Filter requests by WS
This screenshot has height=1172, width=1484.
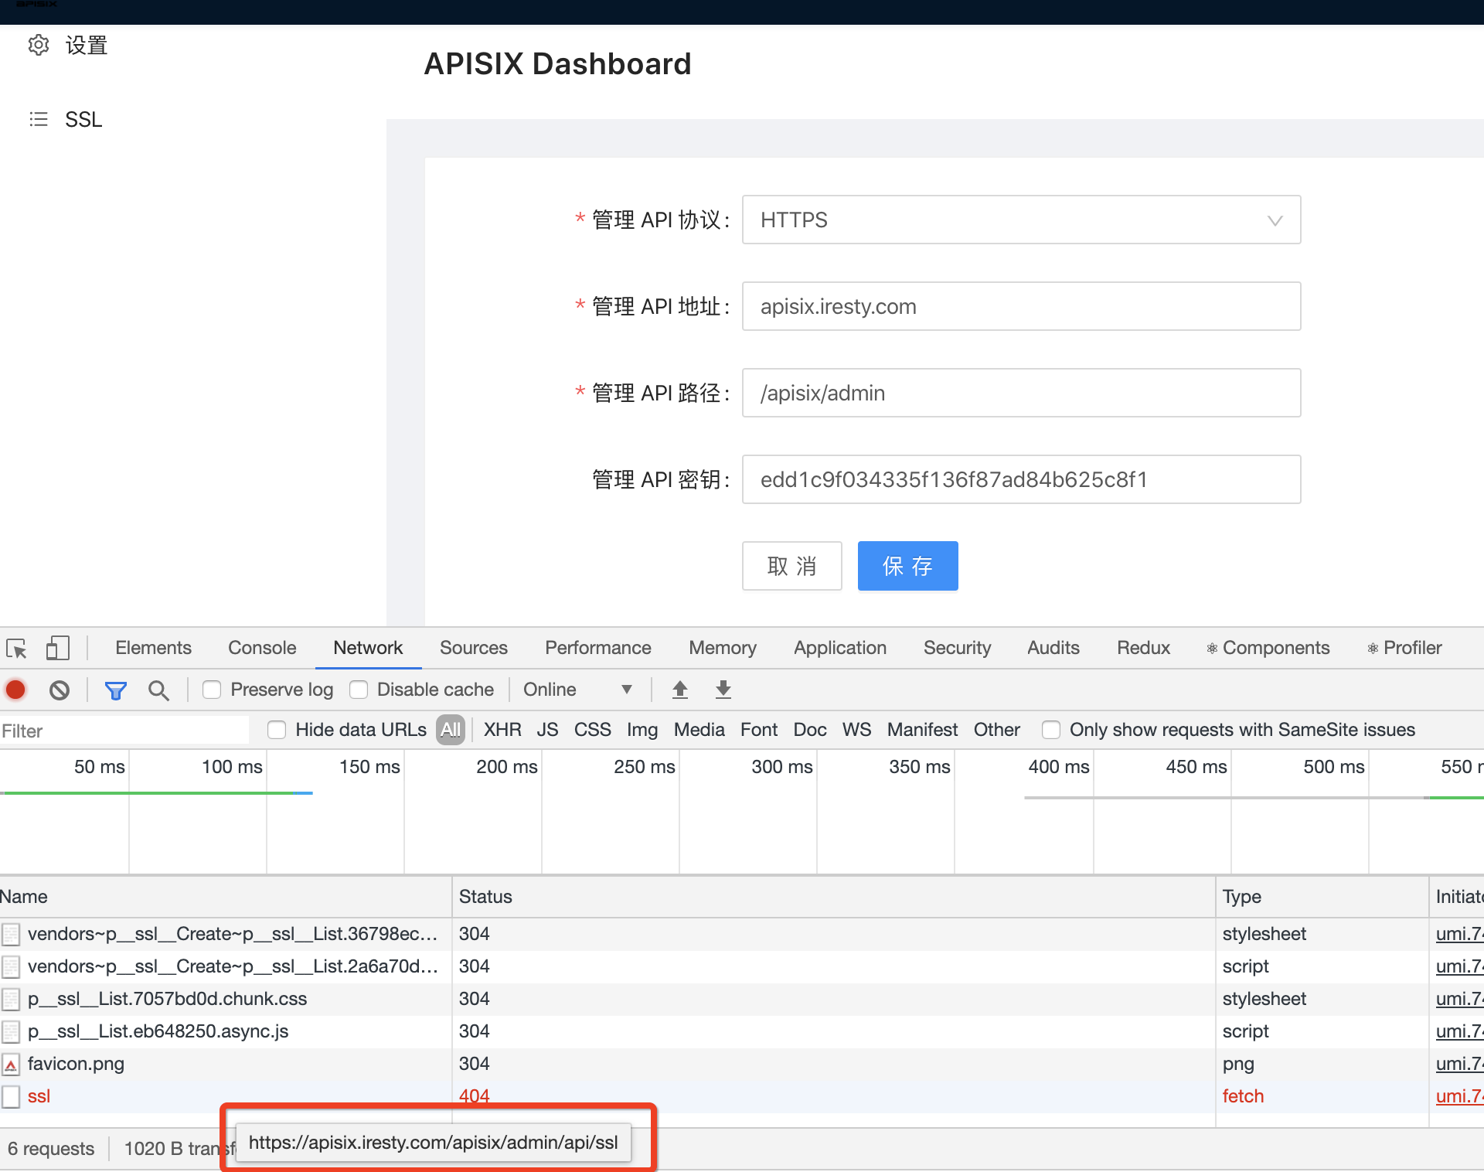(x=856, y=730)
